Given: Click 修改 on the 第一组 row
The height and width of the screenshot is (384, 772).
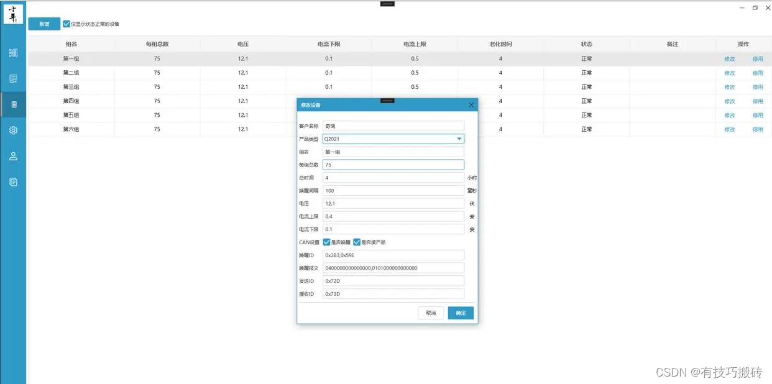Looking at the screenshot, I should coord(728,58).
